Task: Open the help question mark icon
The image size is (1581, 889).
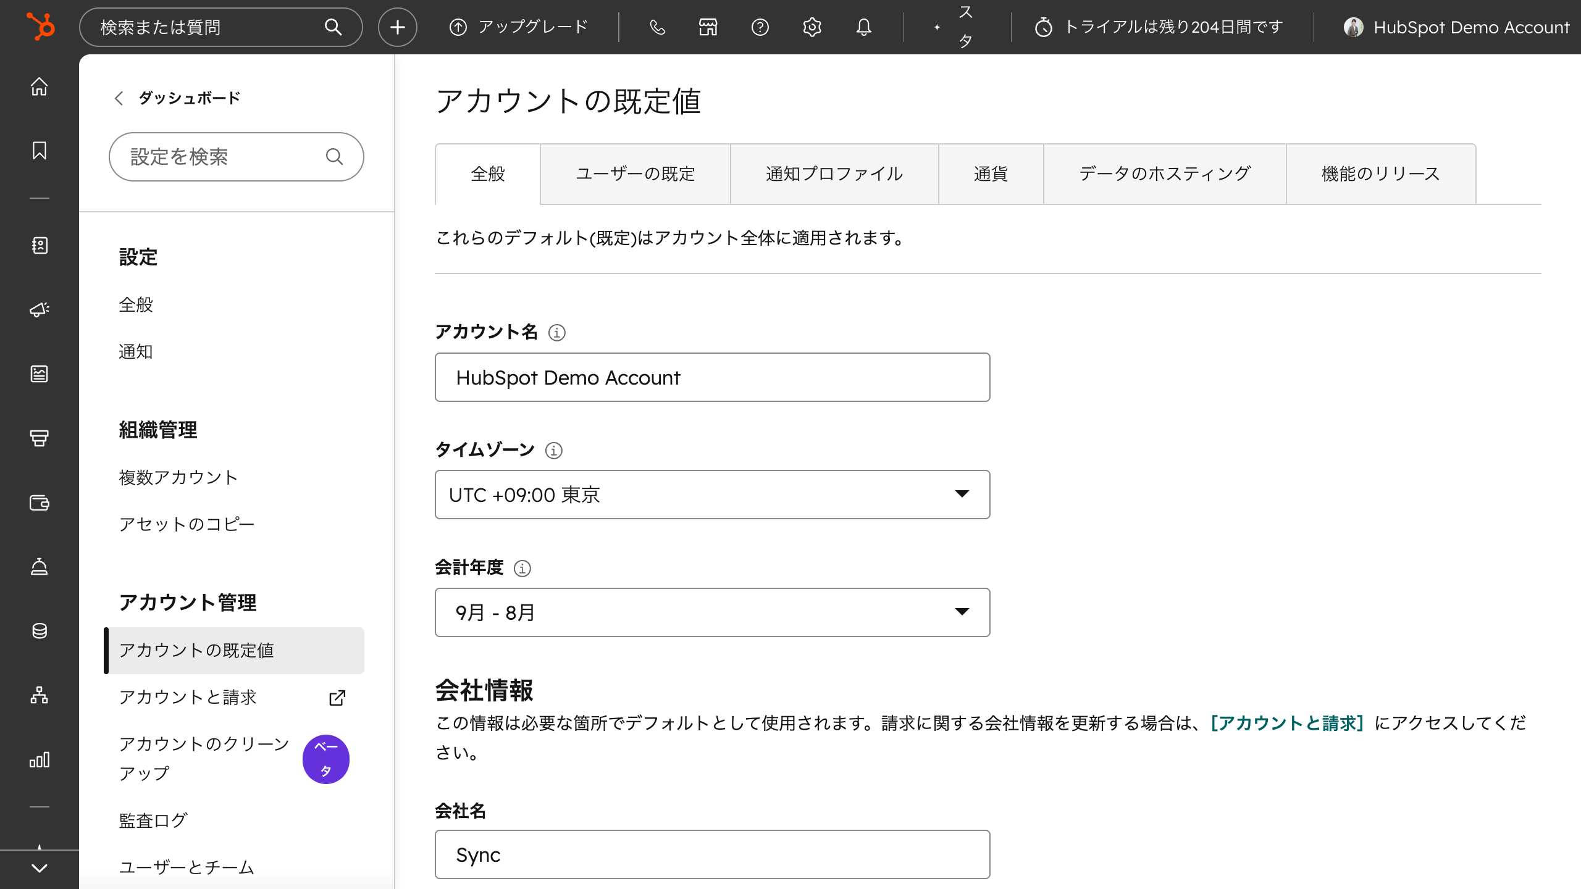Action: click(760, 27)
